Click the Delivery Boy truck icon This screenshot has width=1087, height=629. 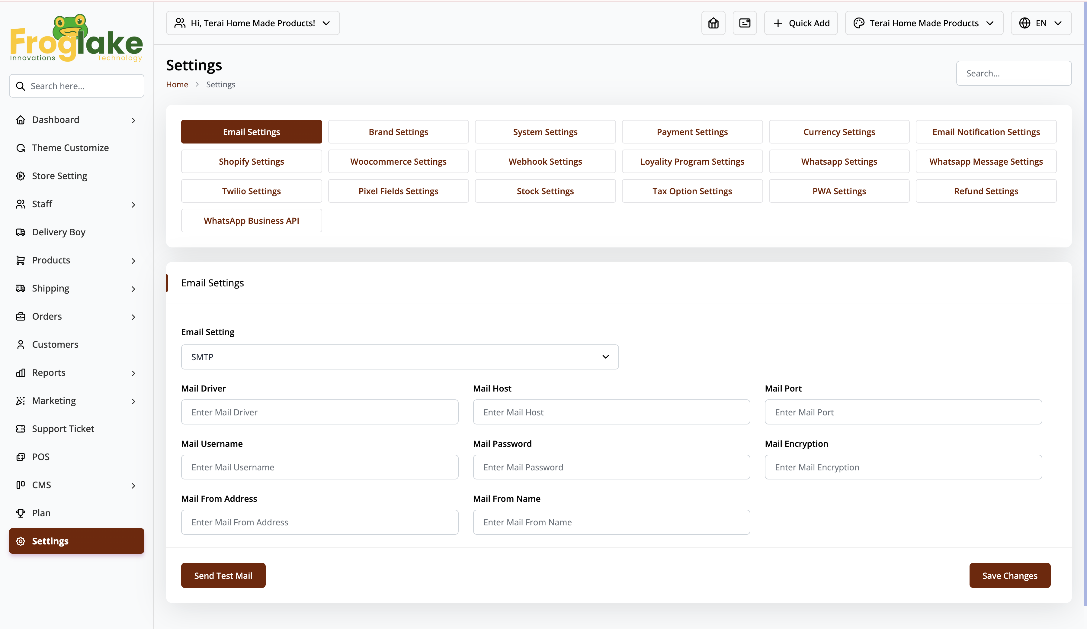[20, 232]
